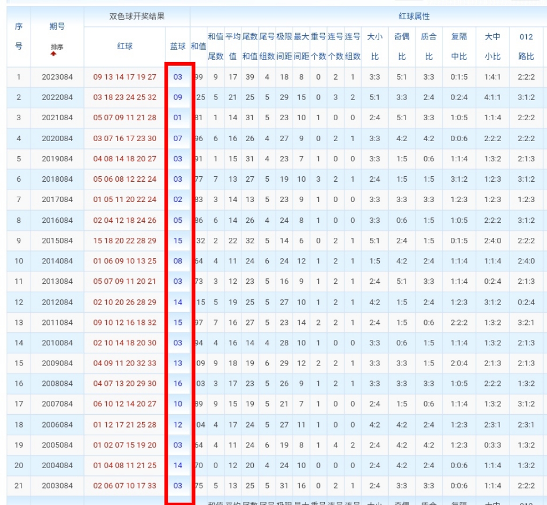Click the 和值尾数 column header

click(x=216, y=46)
